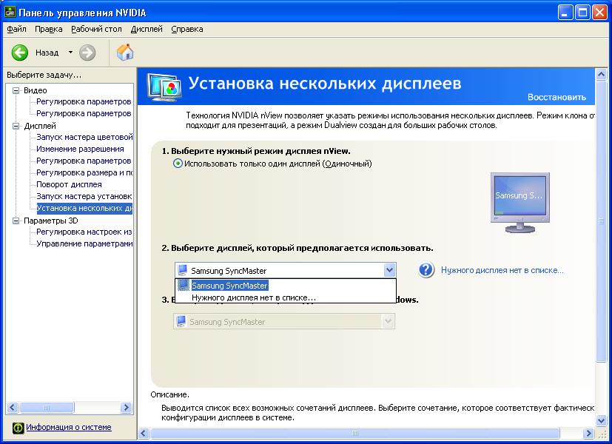Open Нужного дисплея нет в списке link beside help icon
This screenshot has width=612, height=444.
click(x=502, y=270)
